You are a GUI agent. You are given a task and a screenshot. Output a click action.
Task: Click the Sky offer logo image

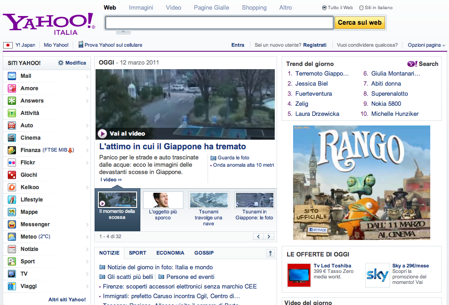[377, 275]
